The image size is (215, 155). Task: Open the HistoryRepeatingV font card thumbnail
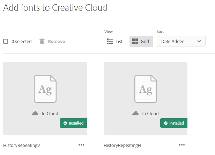pyautogui.click(x=45, y=98)
